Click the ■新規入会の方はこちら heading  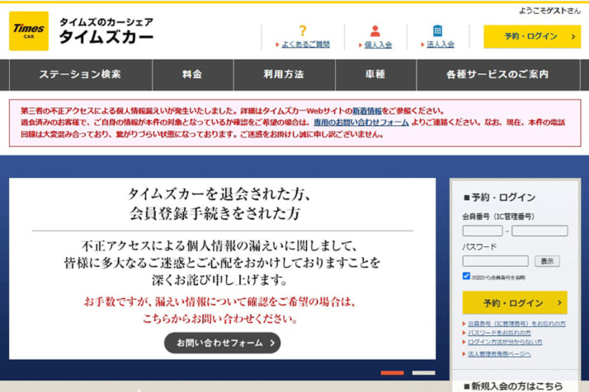(513, 386)
